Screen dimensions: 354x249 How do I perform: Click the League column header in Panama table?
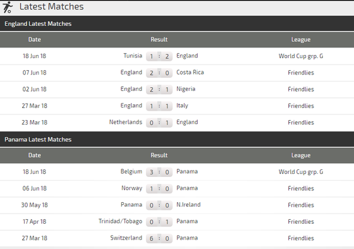(301, 155)
